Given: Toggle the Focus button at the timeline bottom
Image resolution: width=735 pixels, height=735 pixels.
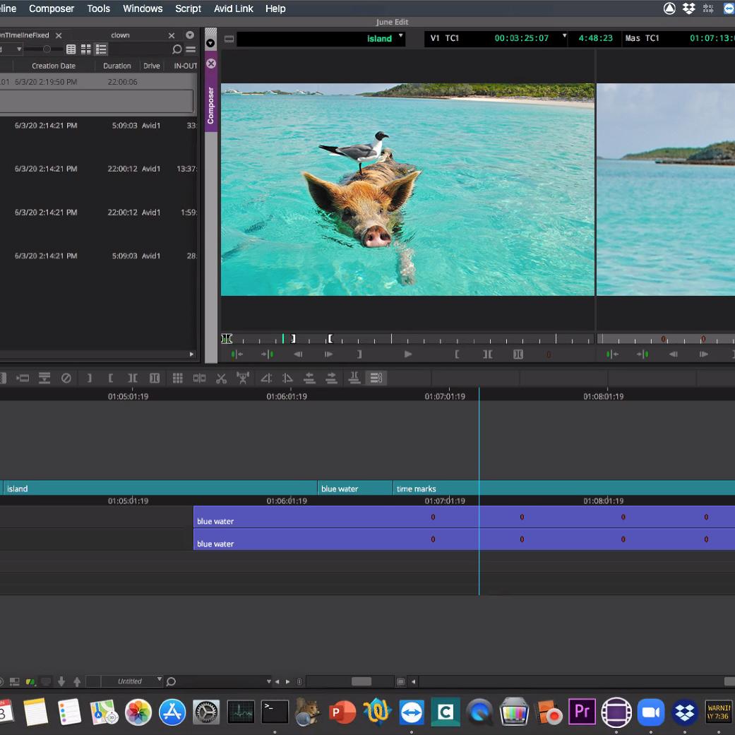Looking at the screenshot, I should click(x=400, y=682).
